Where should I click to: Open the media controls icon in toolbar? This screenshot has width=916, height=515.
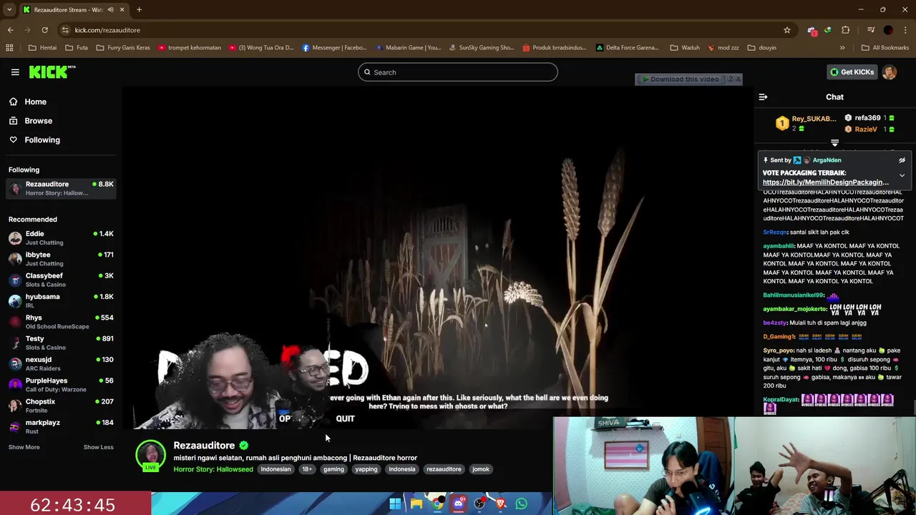(871, 30)
